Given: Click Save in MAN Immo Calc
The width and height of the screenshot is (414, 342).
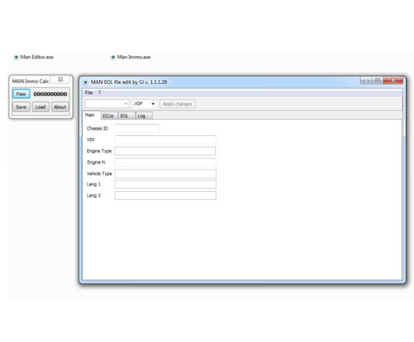Looking at the screenshot, I should [21, 107].
